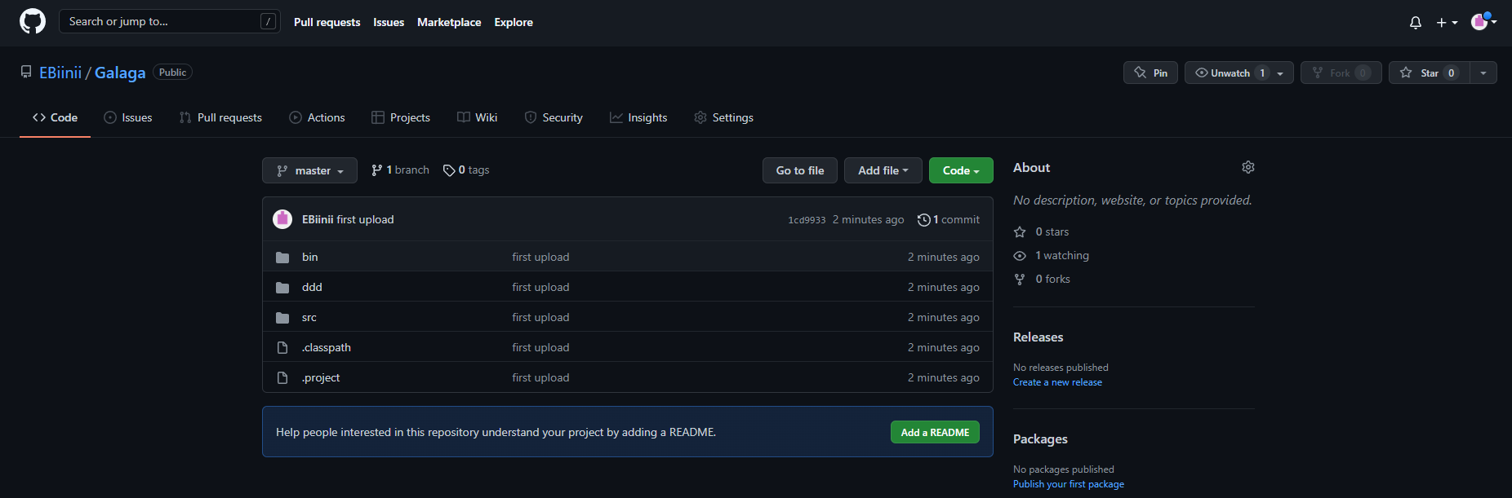
Task: Expand the dropdown arrow beside Star
Action: [x=1483, y=73]
